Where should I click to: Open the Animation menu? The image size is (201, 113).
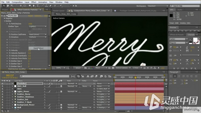[x=43, y=2]
